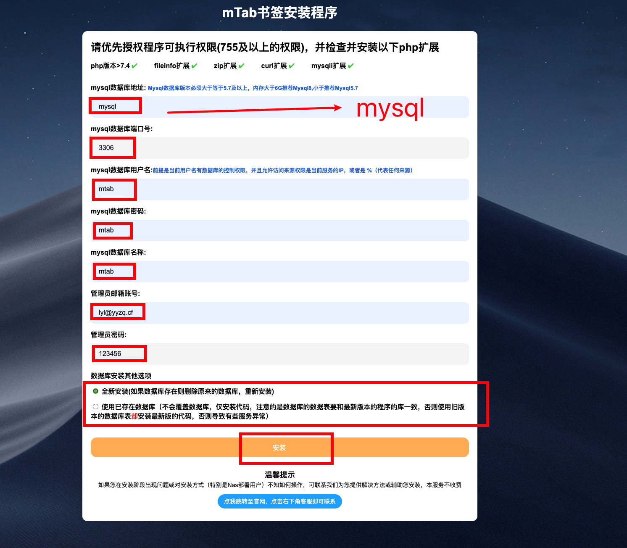Click the checkmark beside curl扩展

click(x=291, y=66)
